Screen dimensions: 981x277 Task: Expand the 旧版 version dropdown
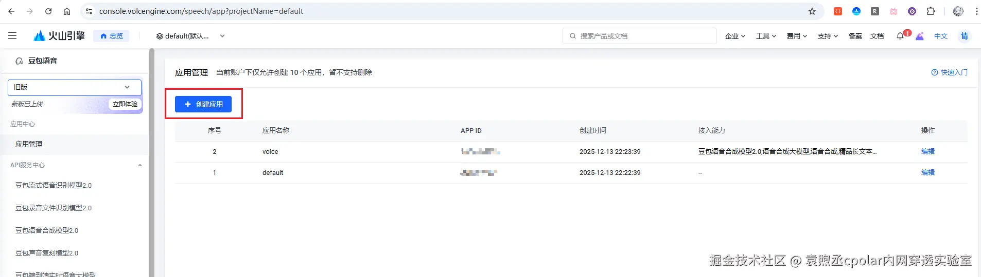(75, 87)
